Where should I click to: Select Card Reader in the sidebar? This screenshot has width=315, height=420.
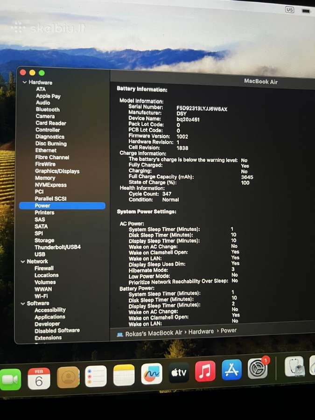[50, 123]
